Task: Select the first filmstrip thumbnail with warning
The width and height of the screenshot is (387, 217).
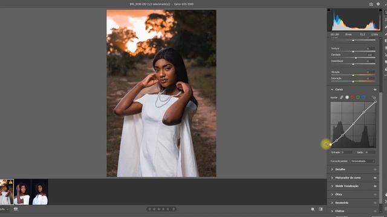Action: point(7,192)
